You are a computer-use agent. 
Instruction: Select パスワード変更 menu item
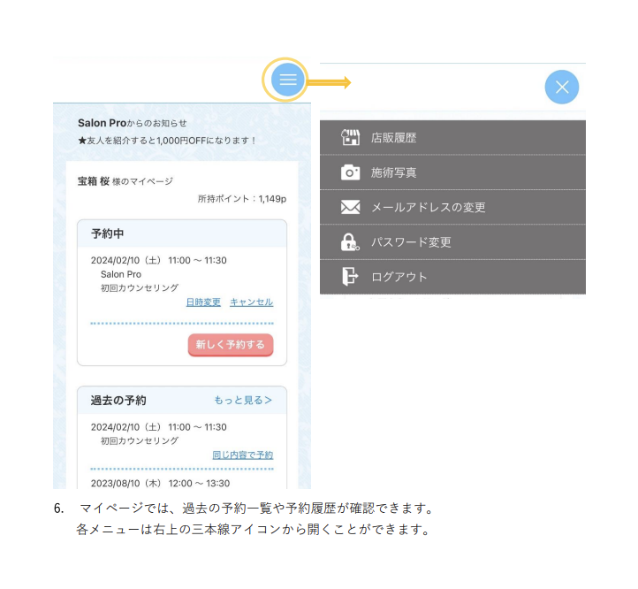tap(452, 242)
